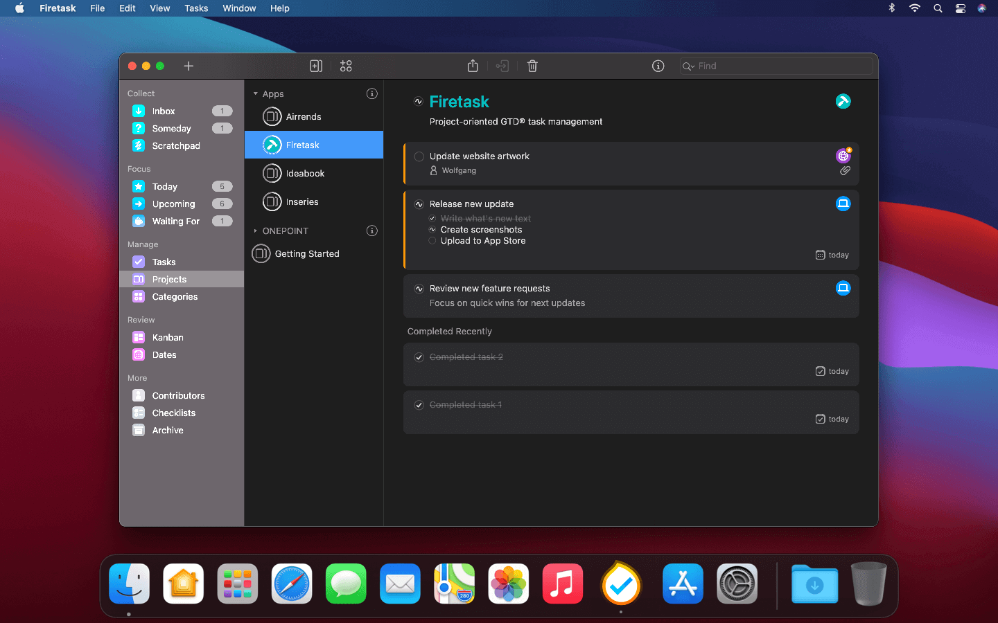Select the Ideabook project
Screen dimensions: 998x623
point(314,173)
